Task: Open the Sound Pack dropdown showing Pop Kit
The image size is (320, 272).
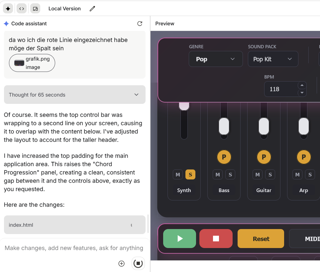Action: [x=273, y=59]
